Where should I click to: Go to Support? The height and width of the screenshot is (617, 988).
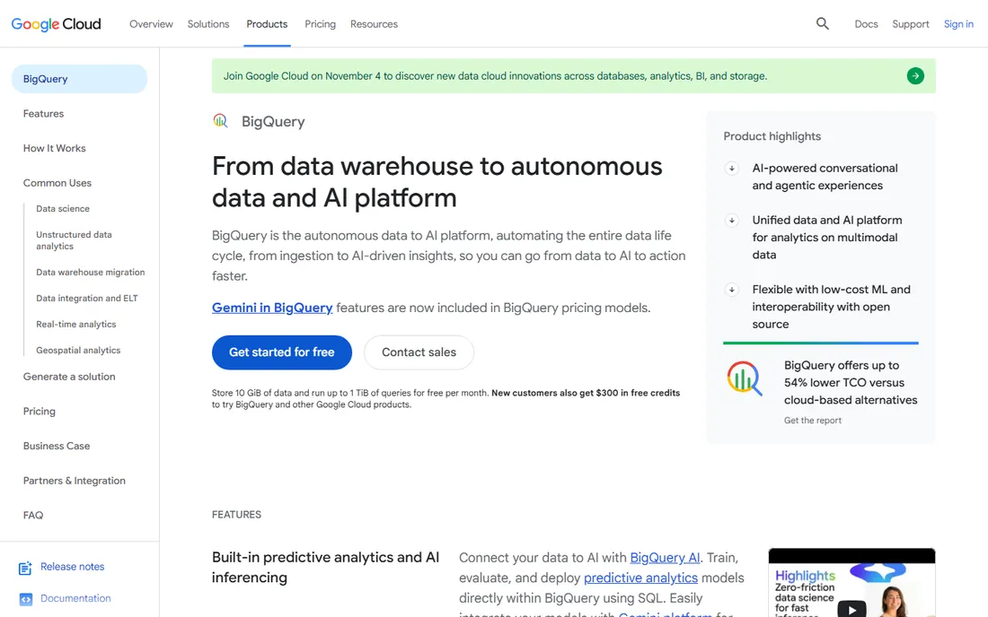coord(911,24)
